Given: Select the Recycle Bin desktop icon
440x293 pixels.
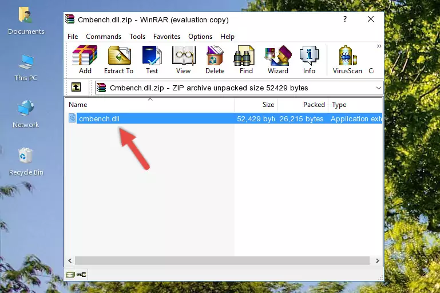Looking at the screenshot, I should coord(26,161).
